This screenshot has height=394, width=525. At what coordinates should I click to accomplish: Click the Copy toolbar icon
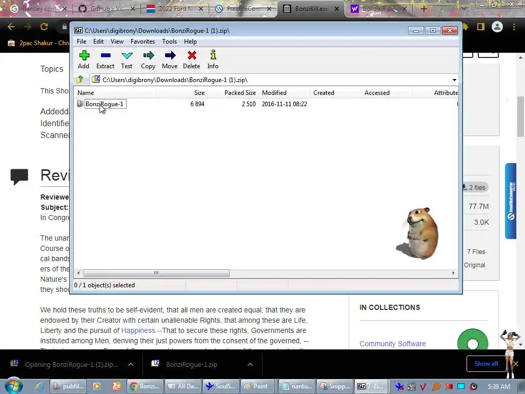[148, 60]
